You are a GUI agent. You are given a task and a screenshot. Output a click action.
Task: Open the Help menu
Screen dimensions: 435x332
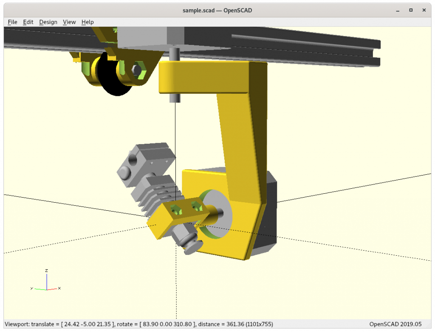[x=88, y=22]
